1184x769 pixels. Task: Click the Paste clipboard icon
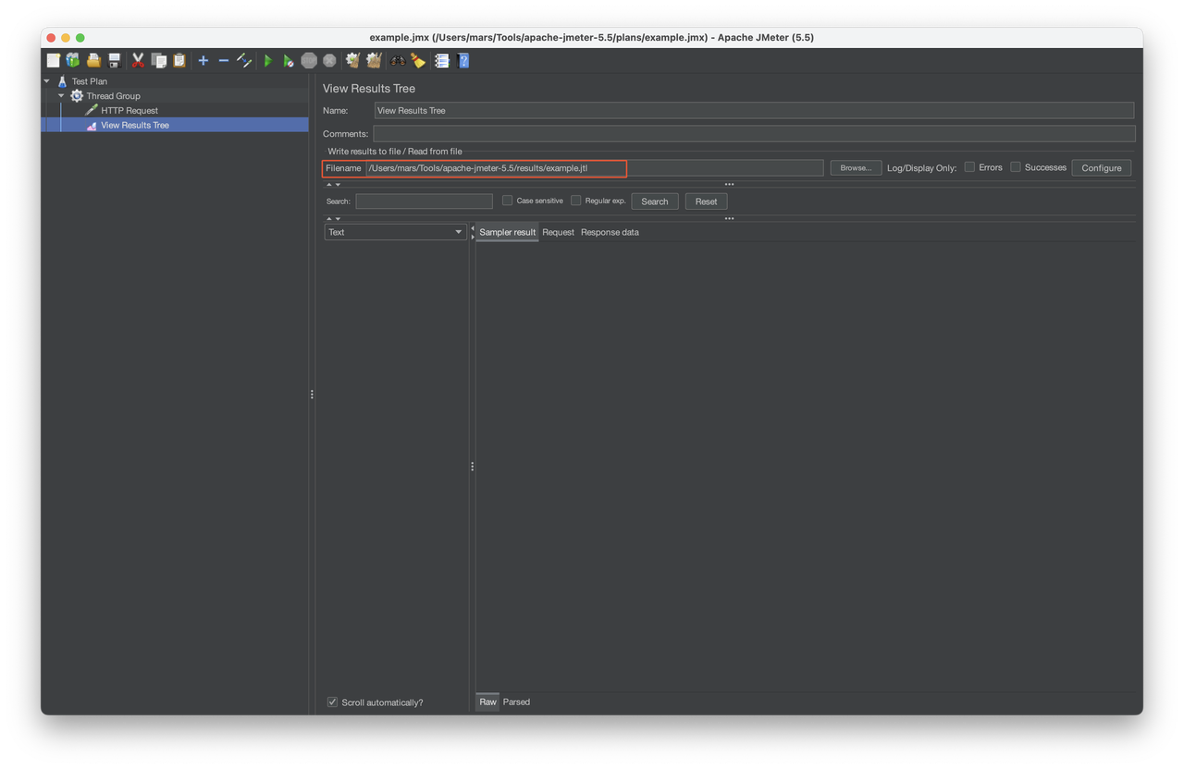click(179, 61)
